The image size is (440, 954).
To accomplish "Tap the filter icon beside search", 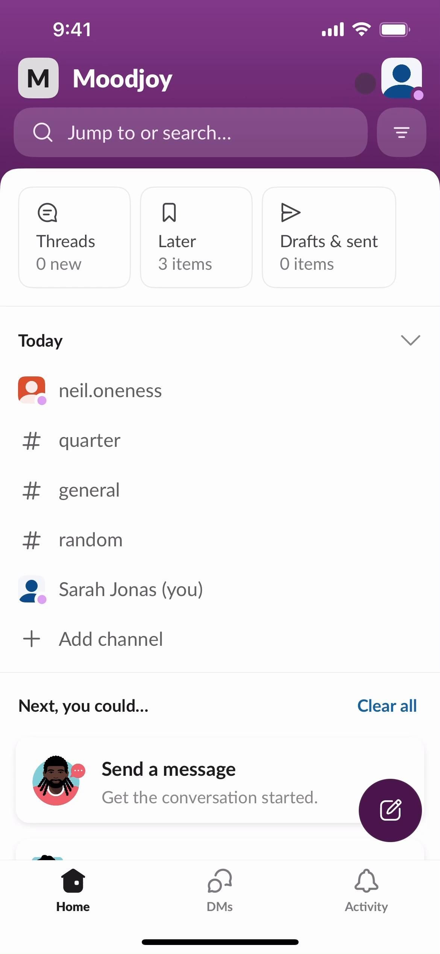I will tap(401, 133).
